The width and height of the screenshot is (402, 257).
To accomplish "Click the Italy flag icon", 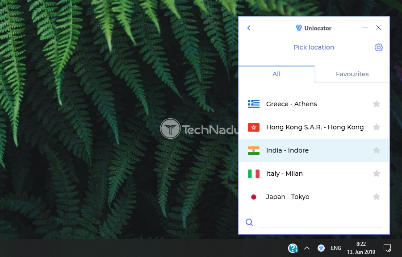I will click(x=254, y=174).
